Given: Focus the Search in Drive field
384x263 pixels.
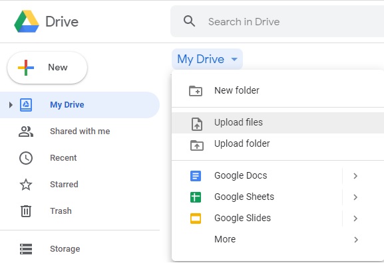Looking at the screenshot, I should click(x=277, y=21).
